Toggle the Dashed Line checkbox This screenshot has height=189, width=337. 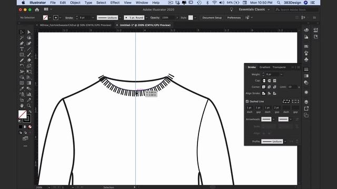pyautogui.click(x=247, y=101)
